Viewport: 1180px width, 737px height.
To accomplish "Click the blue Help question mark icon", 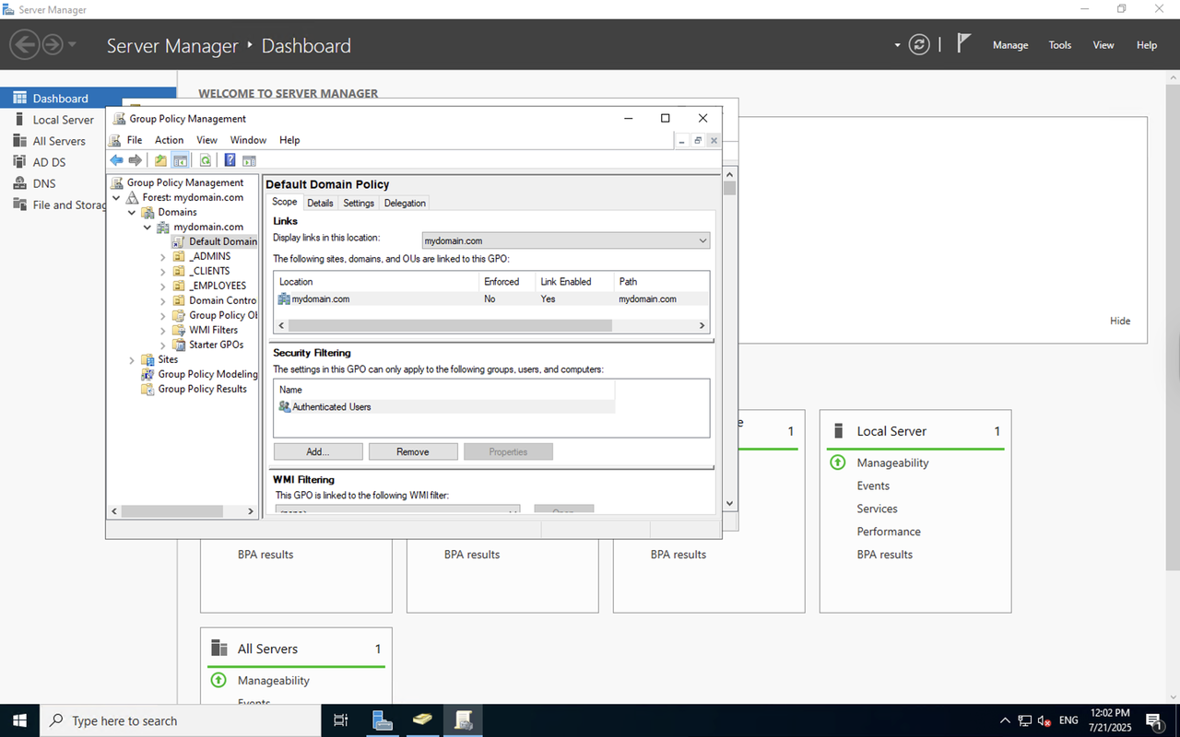I will point(230,160).
